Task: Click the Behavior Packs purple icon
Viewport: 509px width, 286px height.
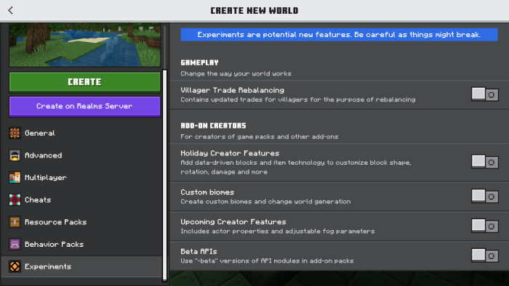Action: (x=15, y=244)
